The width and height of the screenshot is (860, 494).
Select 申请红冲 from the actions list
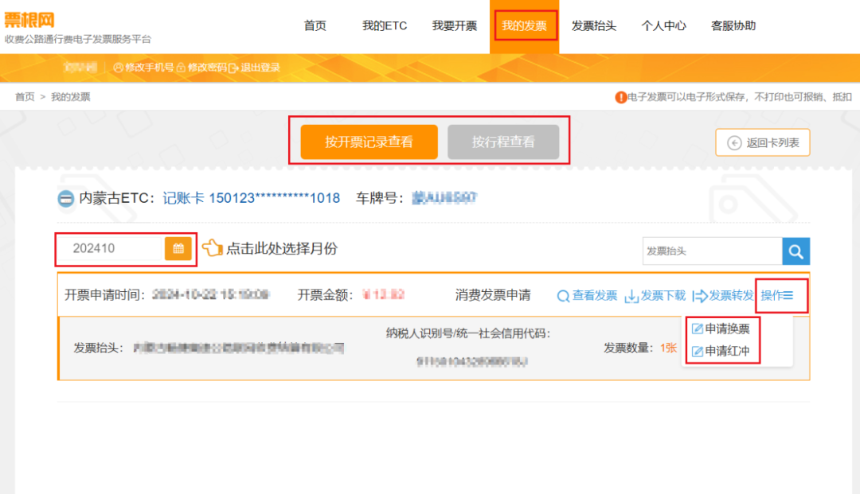[x=728, y=351]
